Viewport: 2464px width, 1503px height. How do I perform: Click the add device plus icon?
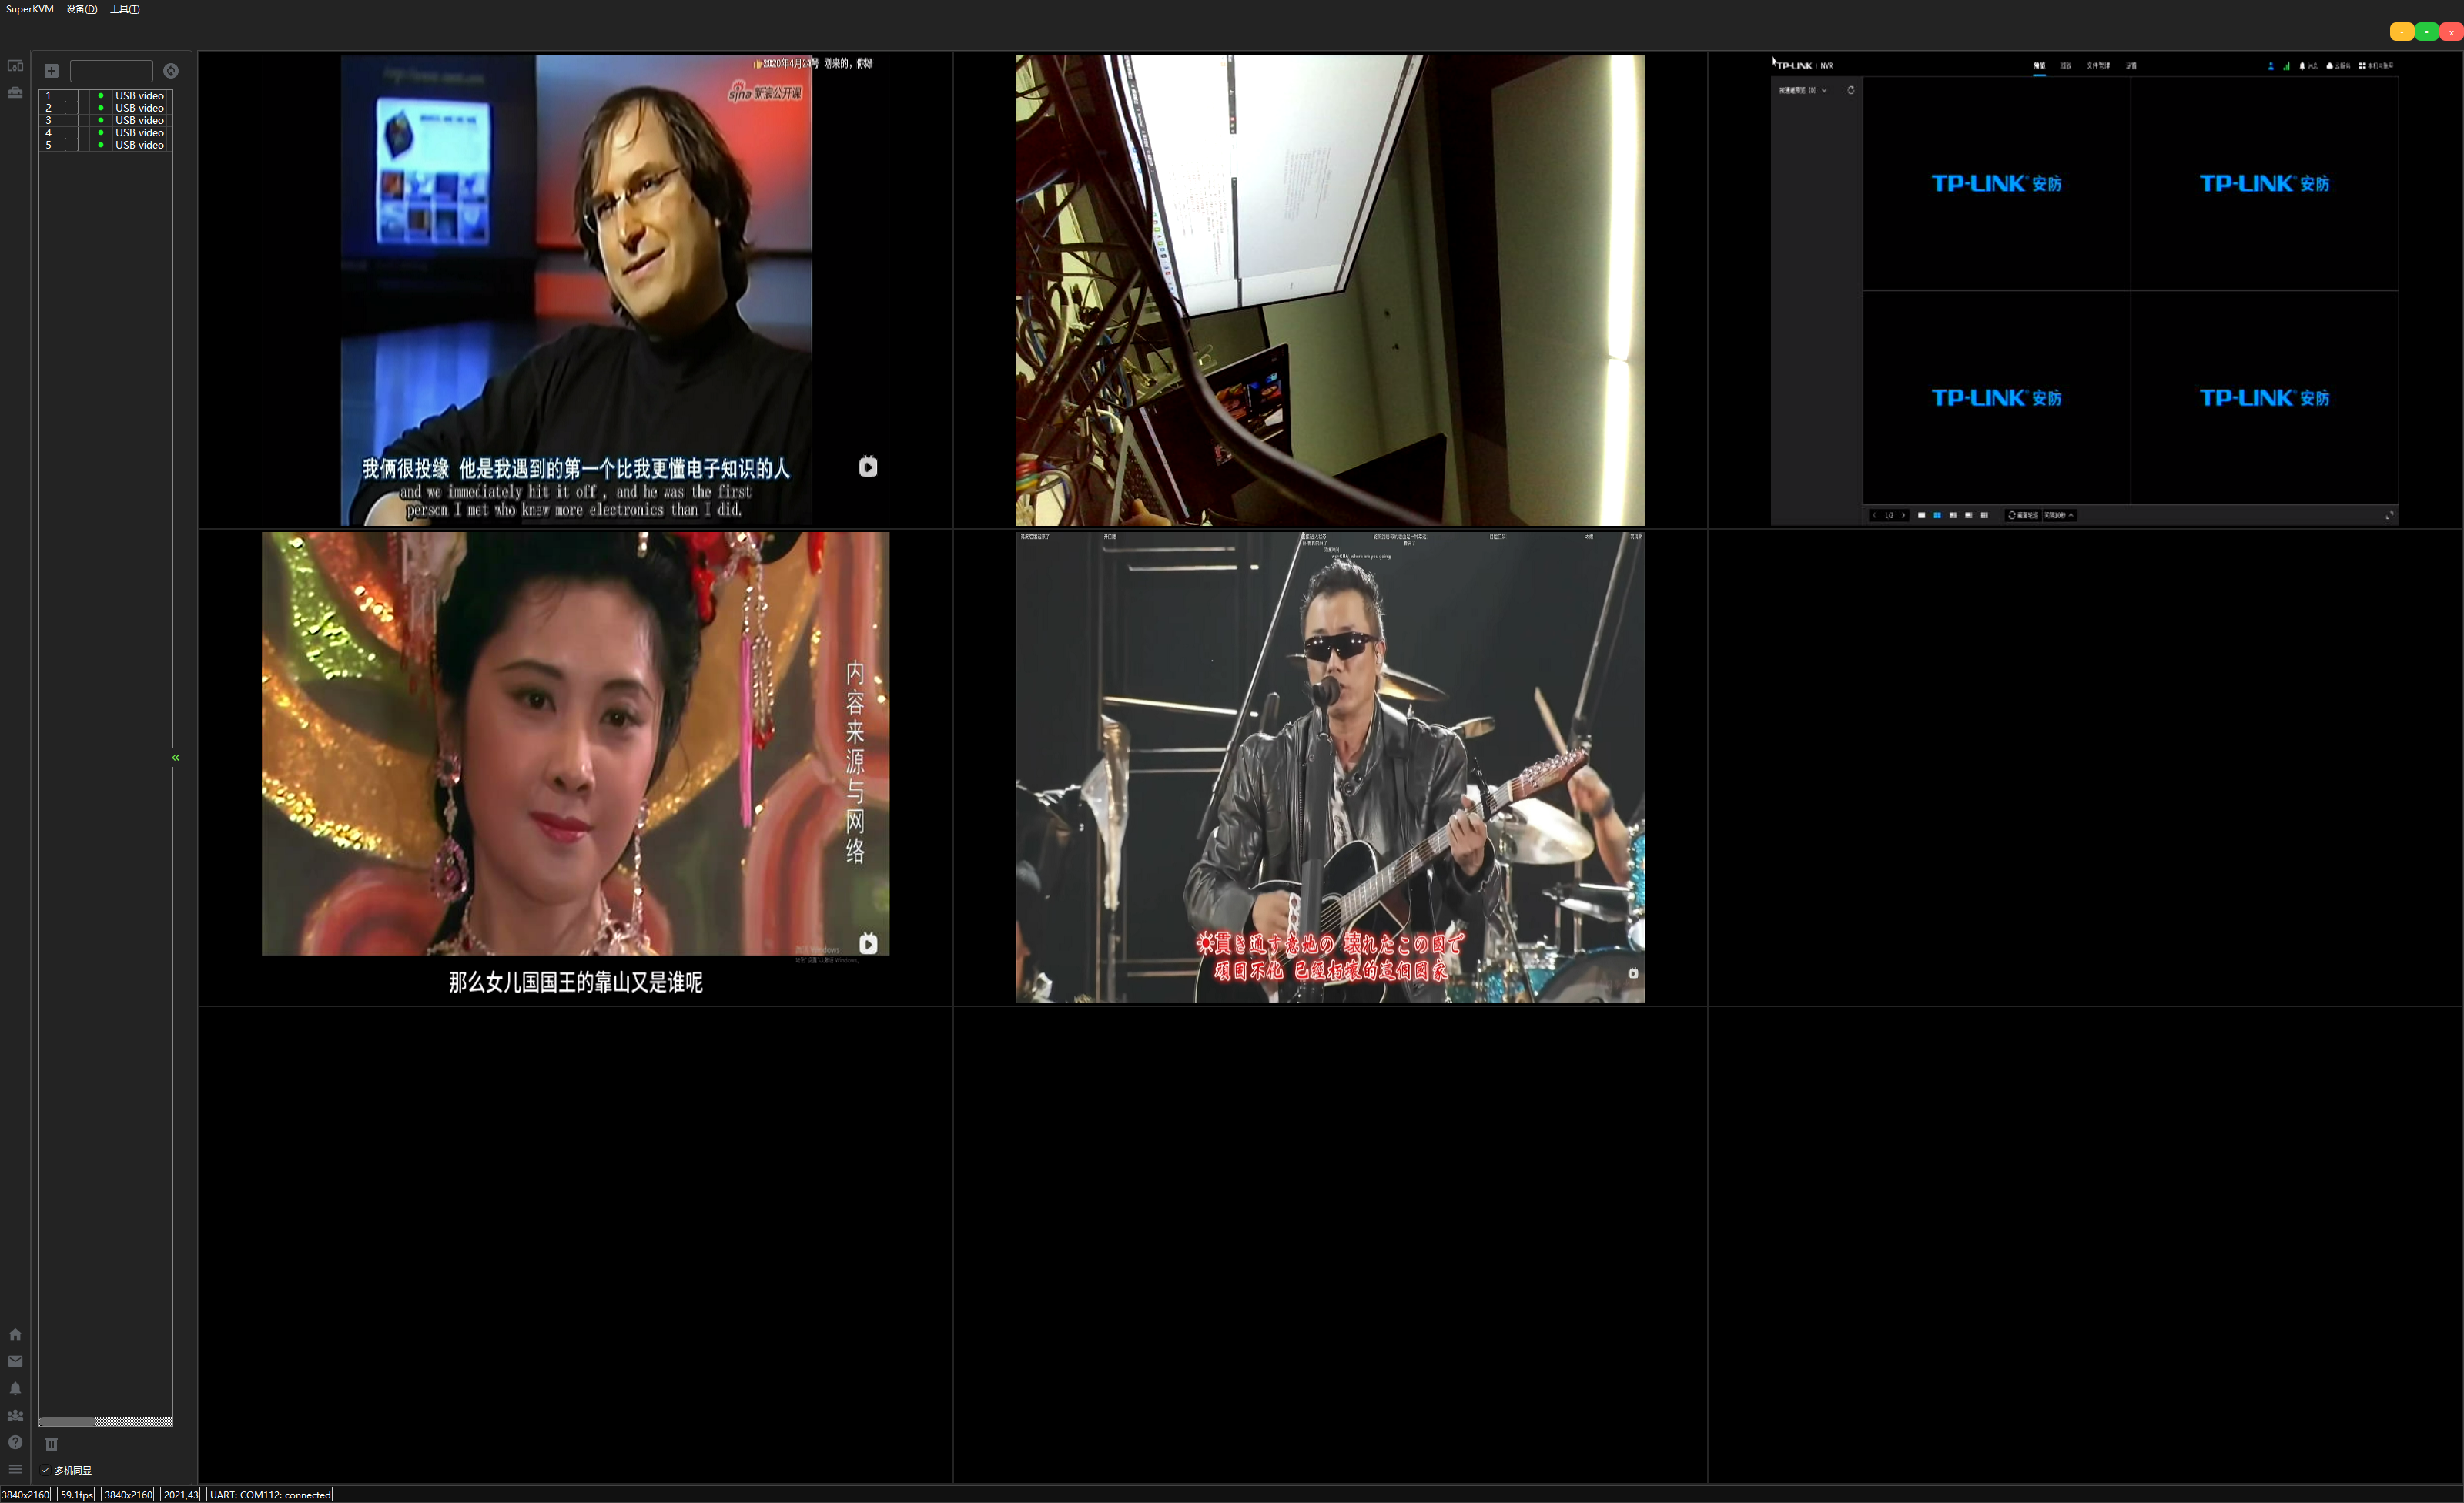click(51, 71)
